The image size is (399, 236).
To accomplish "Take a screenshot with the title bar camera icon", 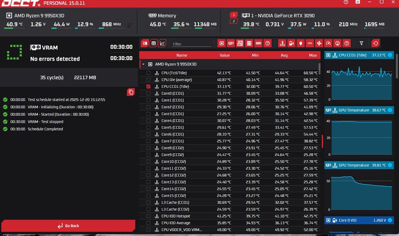I will pos(357,2).
